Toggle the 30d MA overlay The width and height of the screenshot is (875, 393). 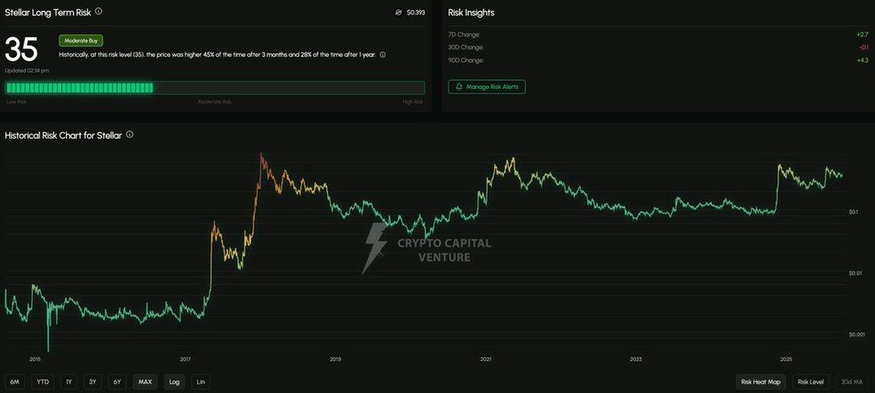851,382
